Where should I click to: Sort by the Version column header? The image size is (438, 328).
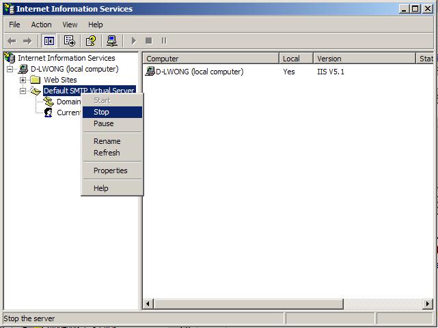pos(364,59)
